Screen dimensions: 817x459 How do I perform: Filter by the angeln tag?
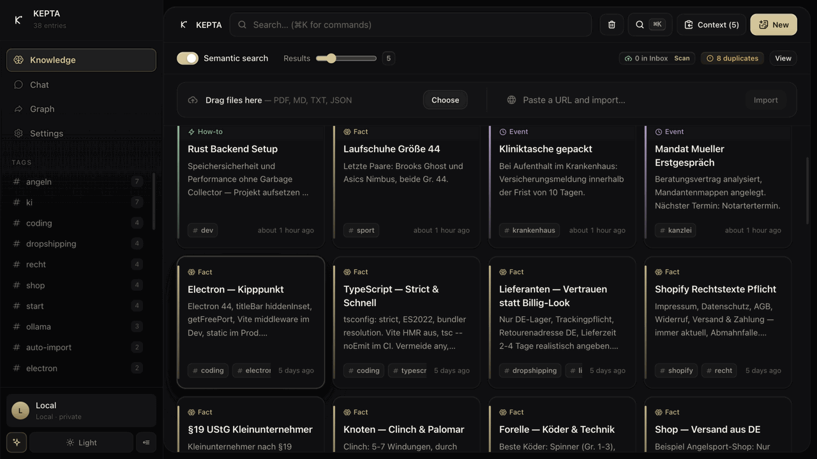tap(77, 182)
